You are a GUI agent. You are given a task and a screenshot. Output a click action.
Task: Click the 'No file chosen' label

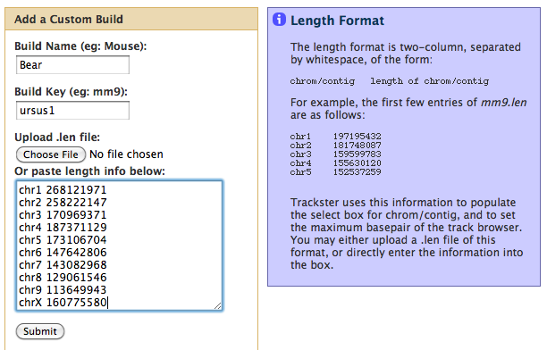(126, 154)
